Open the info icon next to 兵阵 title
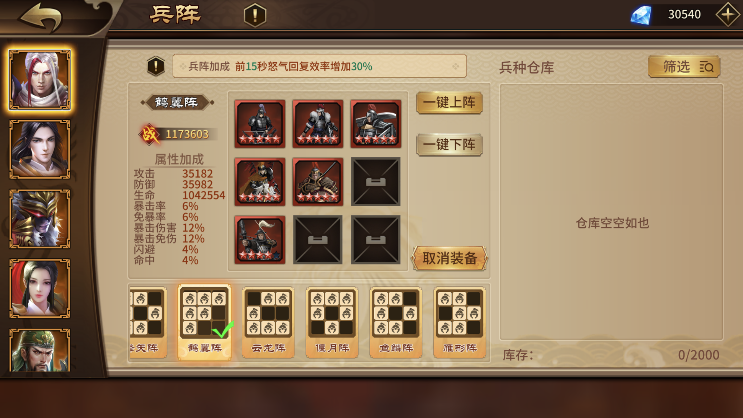Viewport: 743px width, 418px height. tap(255, 15)
